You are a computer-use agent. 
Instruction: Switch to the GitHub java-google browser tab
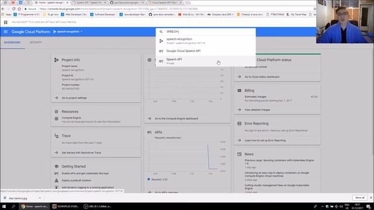pyautogui.click(x=126, y=2)
